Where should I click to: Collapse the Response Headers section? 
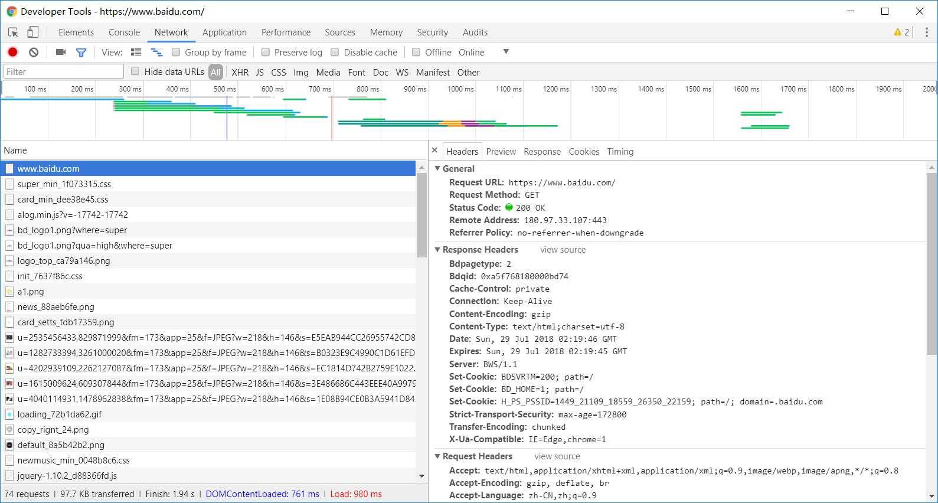[x=437, y=250]
